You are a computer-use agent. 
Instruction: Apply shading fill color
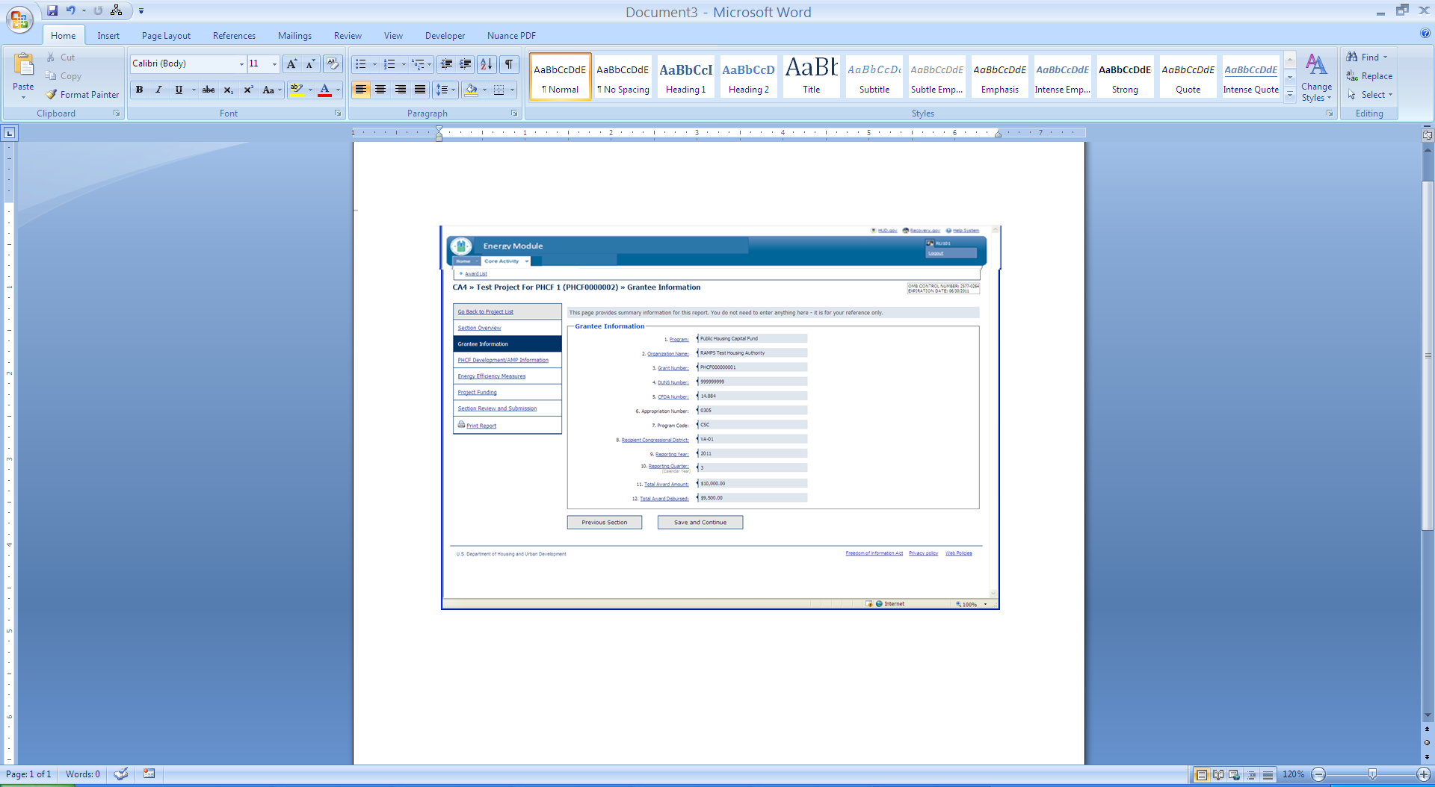471,90
